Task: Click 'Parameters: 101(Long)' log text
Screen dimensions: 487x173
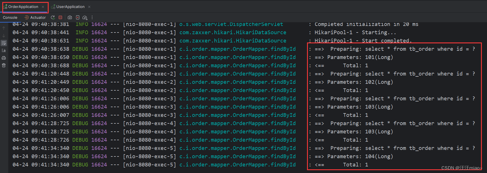Action: click(360, 57)
